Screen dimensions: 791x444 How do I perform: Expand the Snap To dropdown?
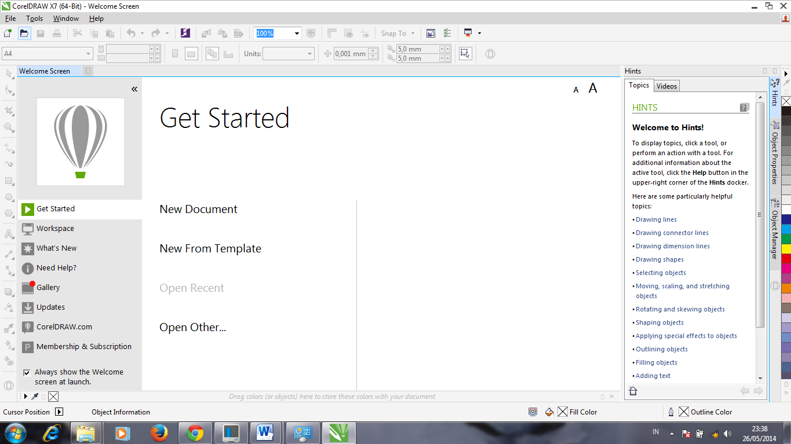[413, 34]
